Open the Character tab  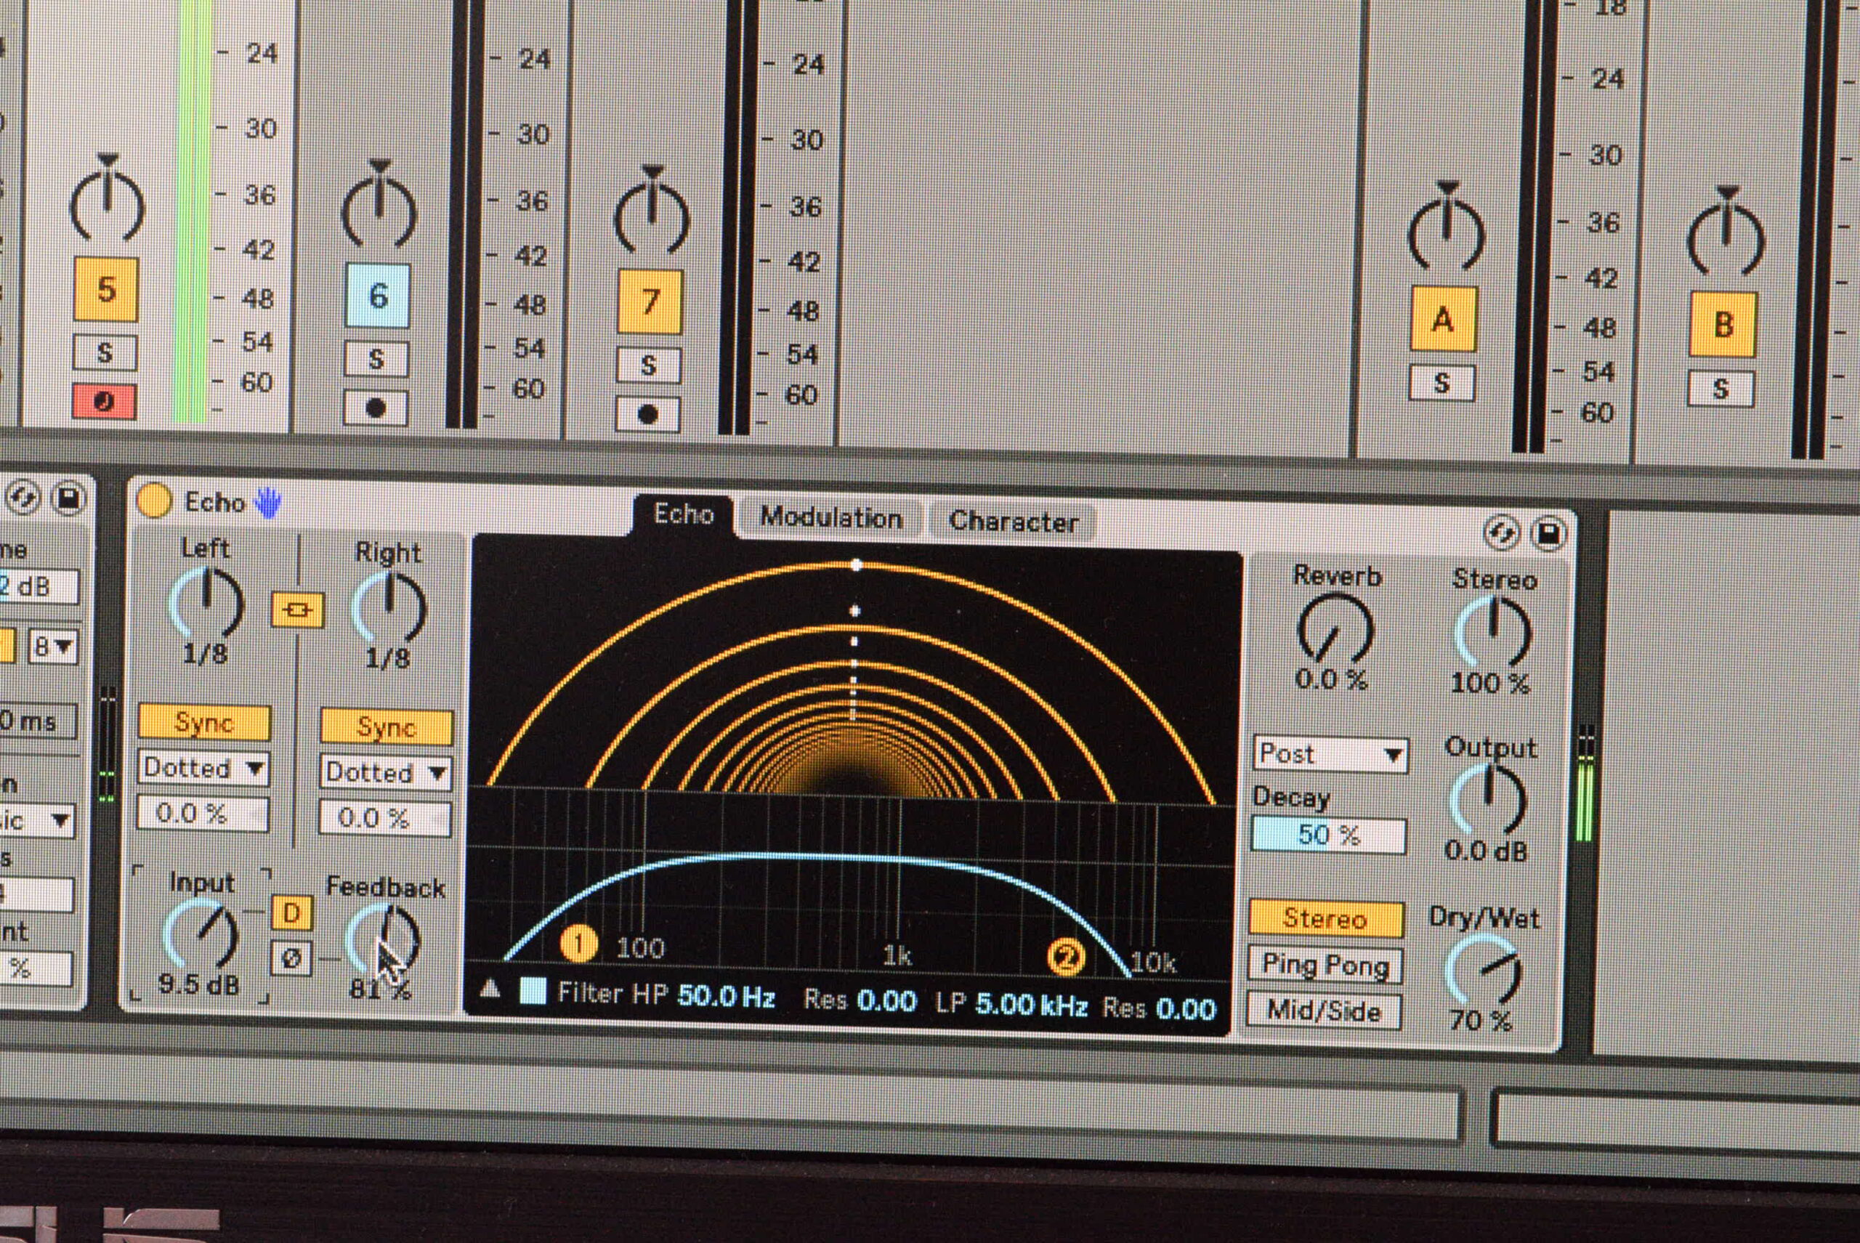pyautogui.click(x=1014, y=522)
